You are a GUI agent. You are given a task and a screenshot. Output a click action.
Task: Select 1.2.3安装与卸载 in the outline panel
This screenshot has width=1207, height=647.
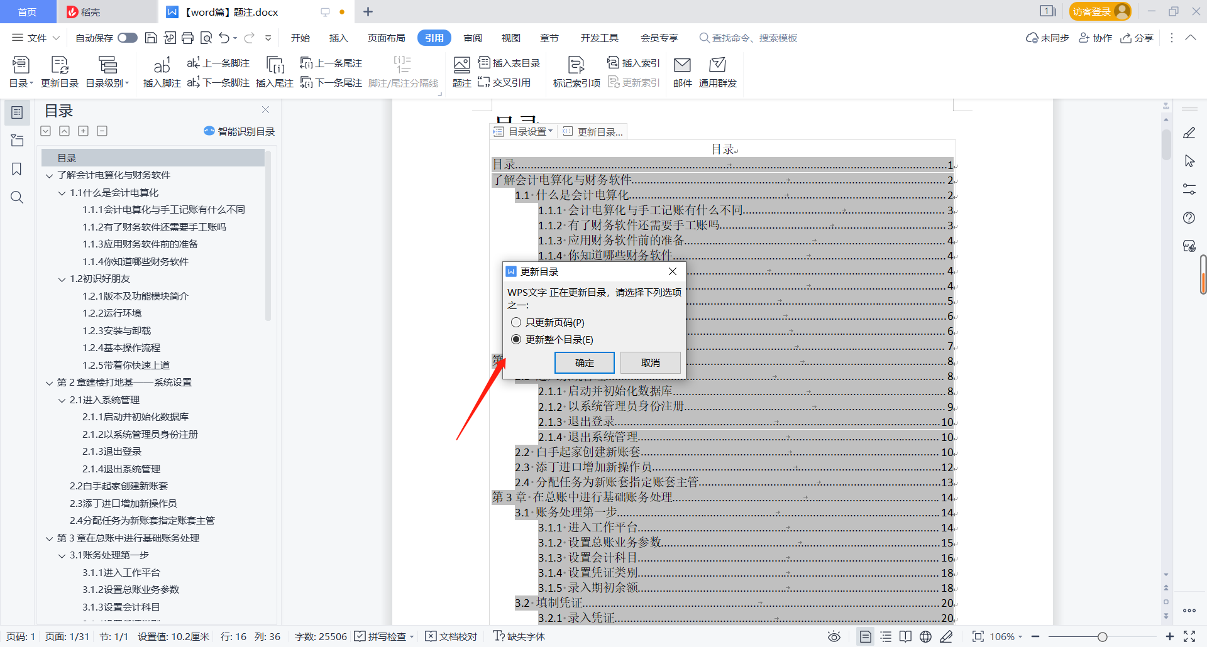[116, 330]
